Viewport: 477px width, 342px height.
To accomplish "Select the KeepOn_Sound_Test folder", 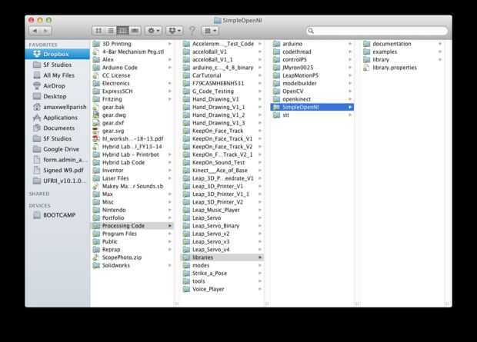I will tap(222, 162).
